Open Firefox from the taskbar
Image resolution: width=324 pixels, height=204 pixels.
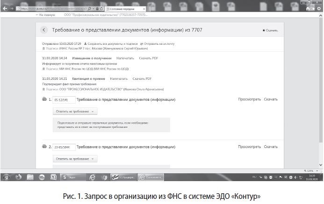click(18, 177)
